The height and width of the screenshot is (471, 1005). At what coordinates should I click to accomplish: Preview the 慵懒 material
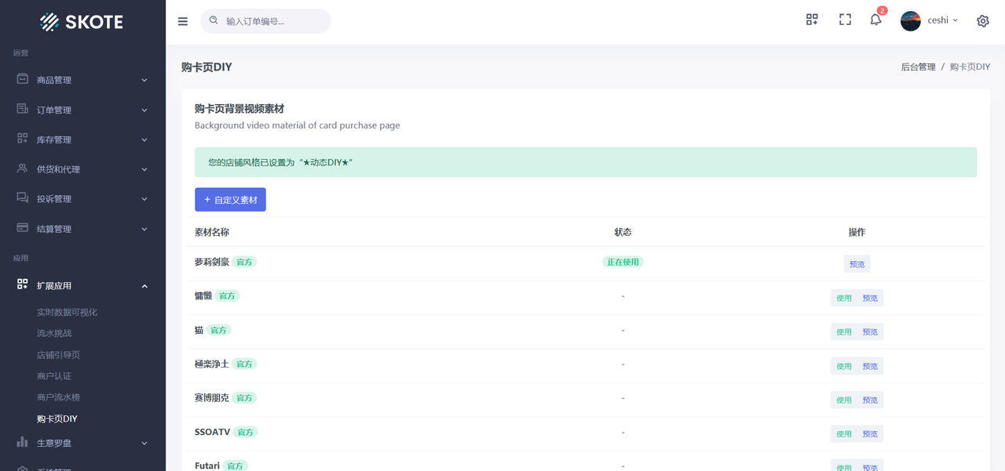[870, 298]
